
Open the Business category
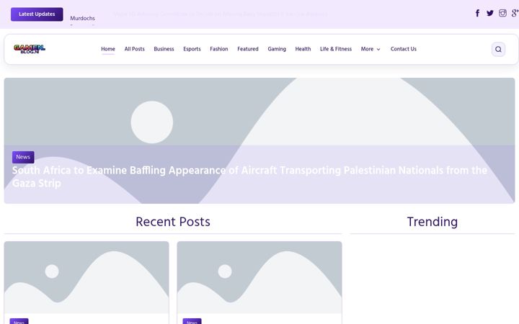[164, 49]
